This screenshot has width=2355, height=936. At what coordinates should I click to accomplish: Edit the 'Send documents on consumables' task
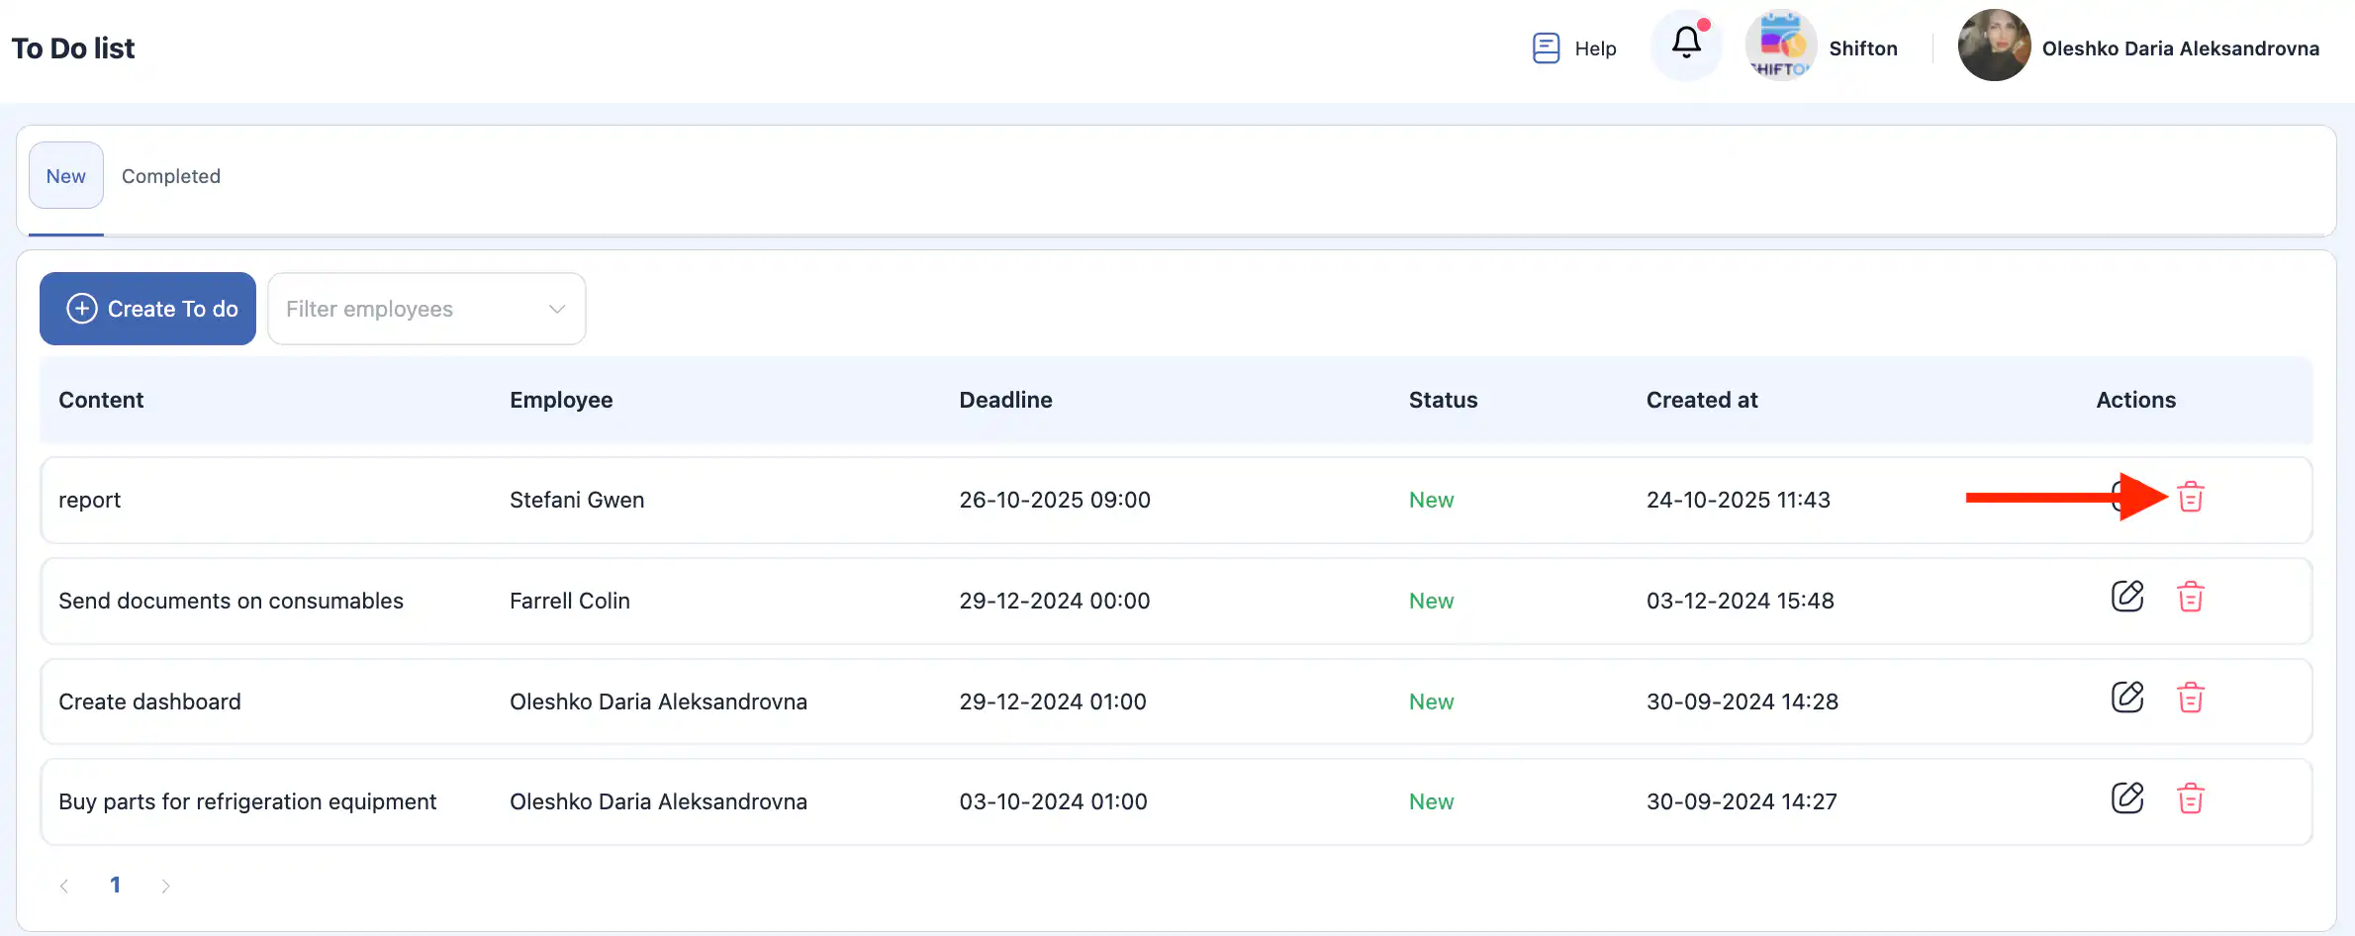pyautogui.click(x=2127, y=597)
